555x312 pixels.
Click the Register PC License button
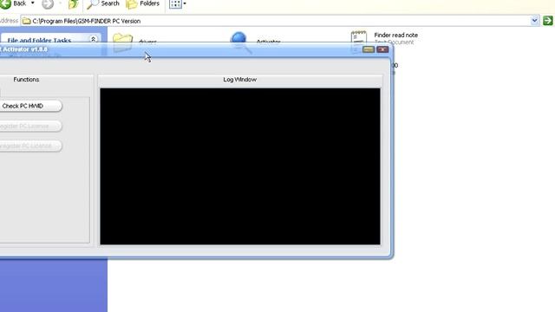coord(30,126)
